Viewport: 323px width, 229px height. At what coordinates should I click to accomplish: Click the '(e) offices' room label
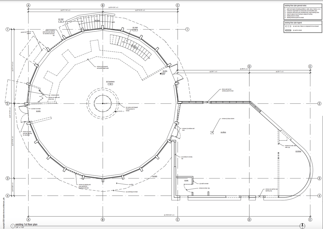click(x=223, y=132)
